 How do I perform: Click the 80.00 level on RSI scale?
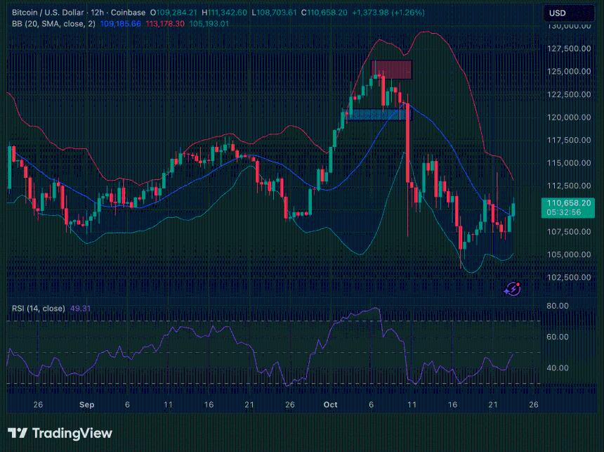pyautogui.click(x=558, y=306)
